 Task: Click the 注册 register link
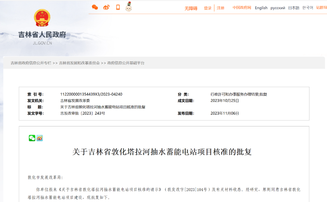[x=220, y=8]
